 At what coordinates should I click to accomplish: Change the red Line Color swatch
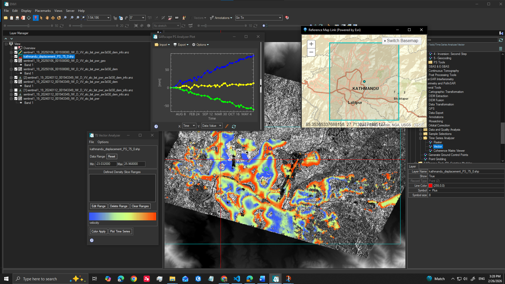coord(430,186)
